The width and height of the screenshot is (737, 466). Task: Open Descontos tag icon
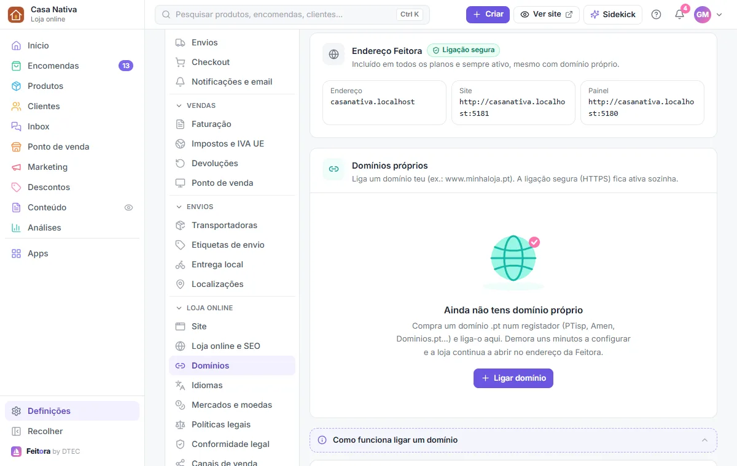pos(16,187)
